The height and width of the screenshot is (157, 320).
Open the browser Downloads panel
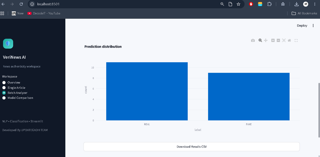(297, 4)
